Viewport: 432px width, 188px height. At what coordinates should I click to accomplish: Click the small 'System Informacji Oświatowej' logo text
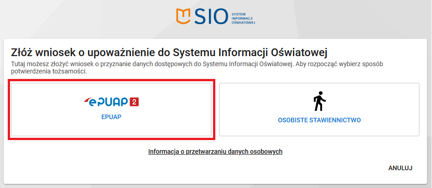pyautogui.click(x=244, y=16)
